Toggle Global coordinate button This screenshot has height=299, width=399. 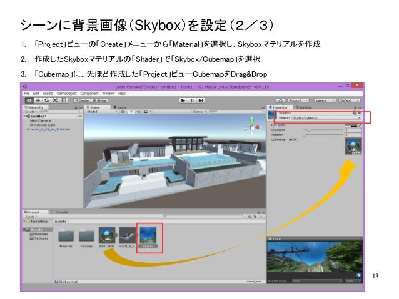pos(100,100)
